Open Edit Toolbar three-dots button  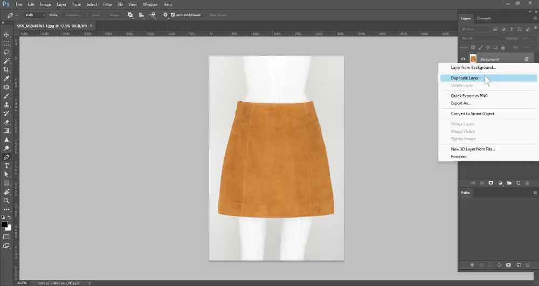click(x=6, y=209)
